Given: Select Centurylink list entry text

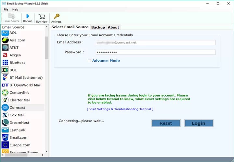Looking at the screenshot, I should 19,93.
